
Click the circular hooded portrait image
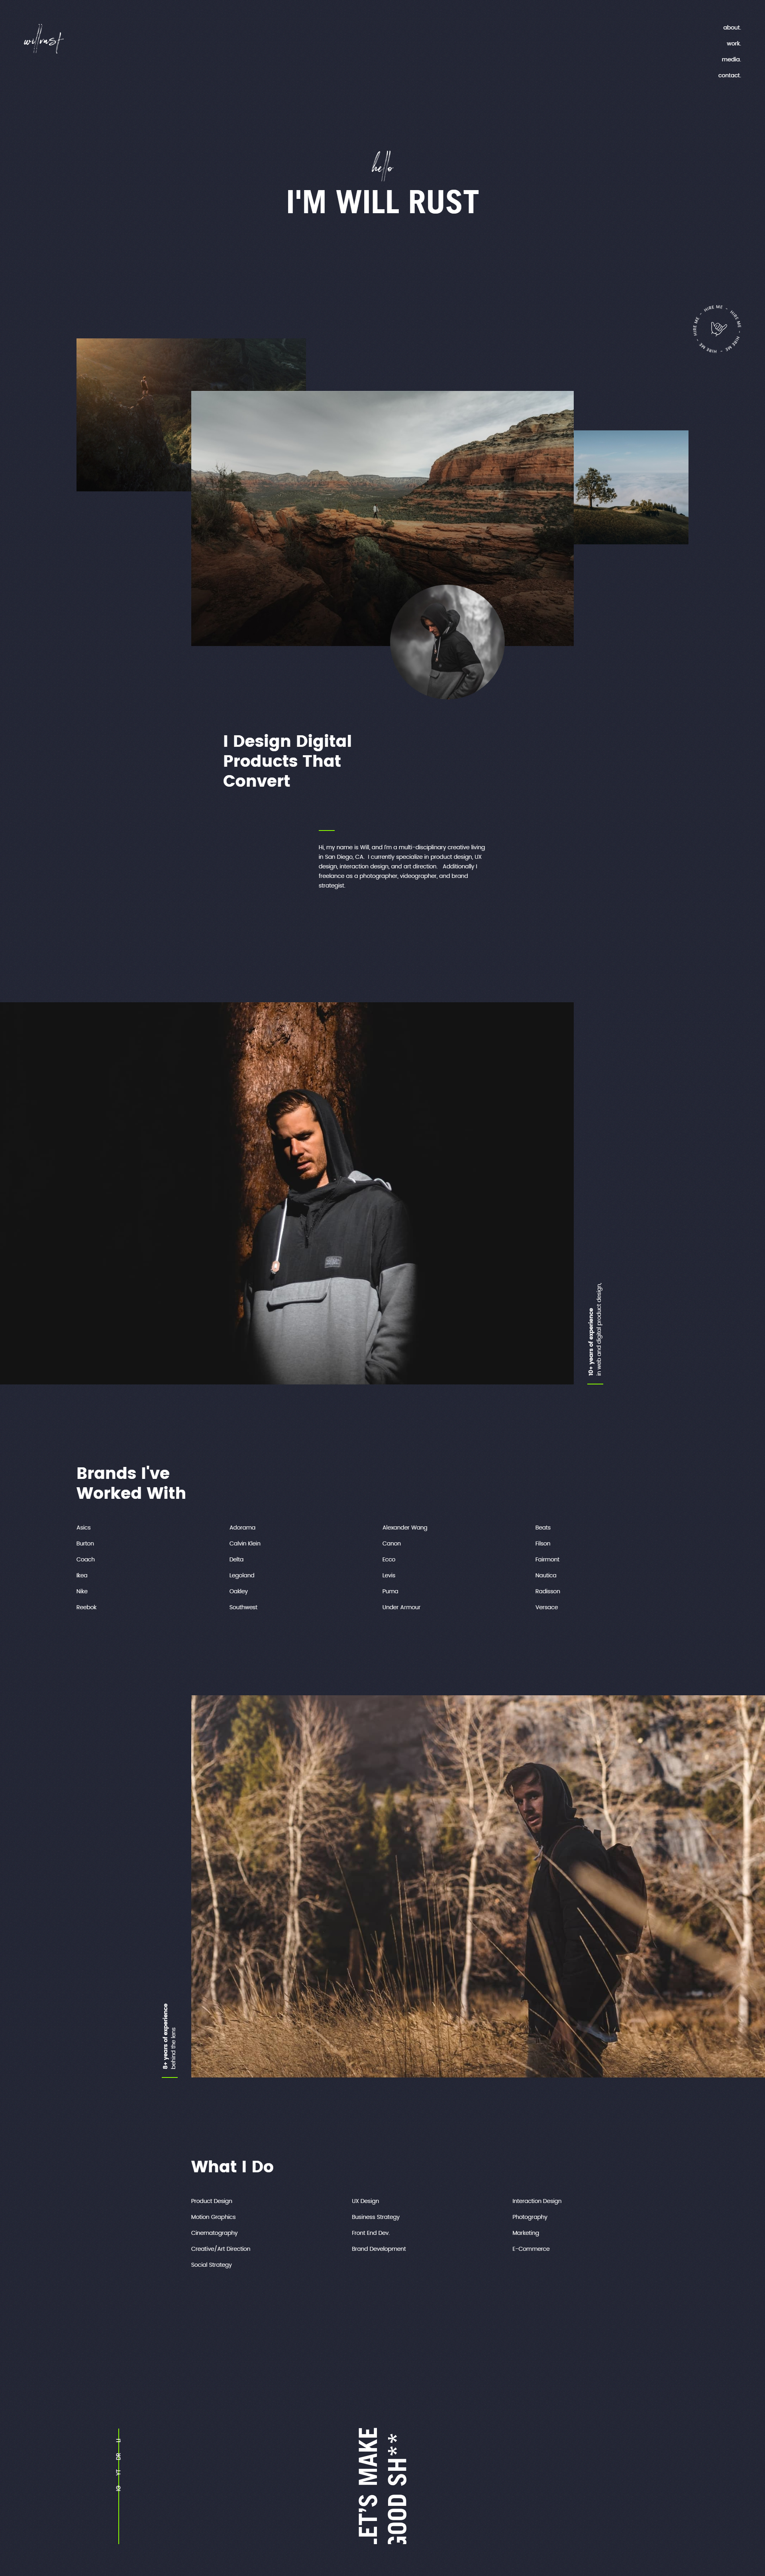tap(447, 642)
